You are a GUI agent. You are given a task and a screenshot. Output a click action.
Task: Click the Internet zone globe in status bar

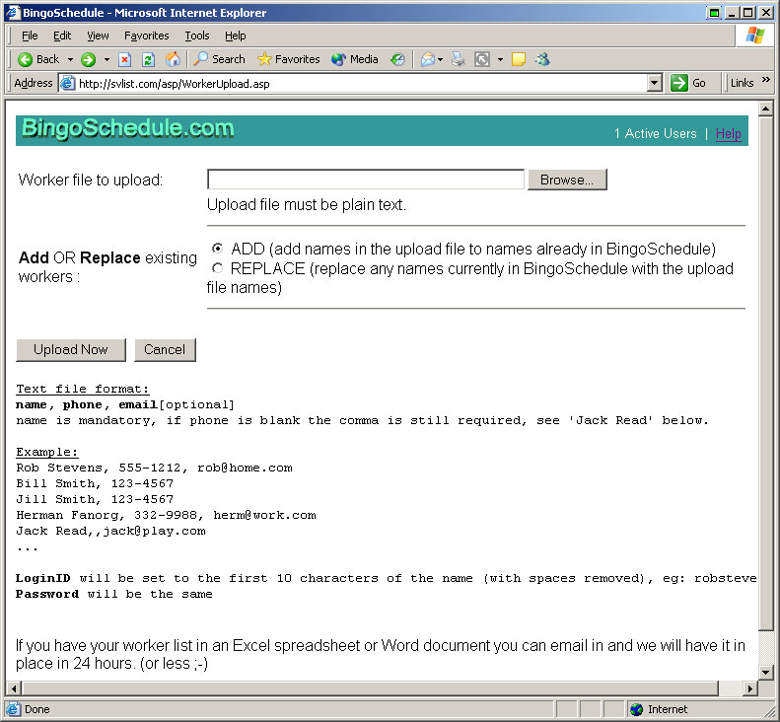tap(636, 709)
